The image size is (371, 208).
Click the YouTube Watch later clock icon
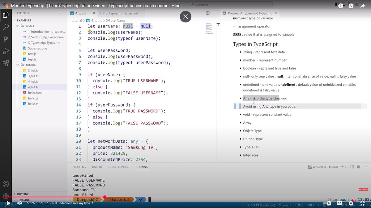point(351,6)
